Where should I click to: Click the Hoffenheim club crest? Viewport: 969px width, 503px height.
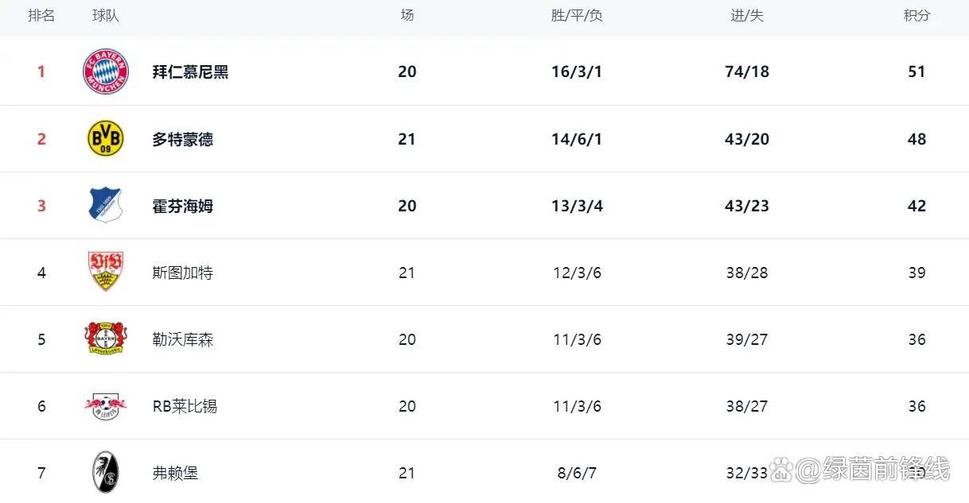(x=106, y=206)
